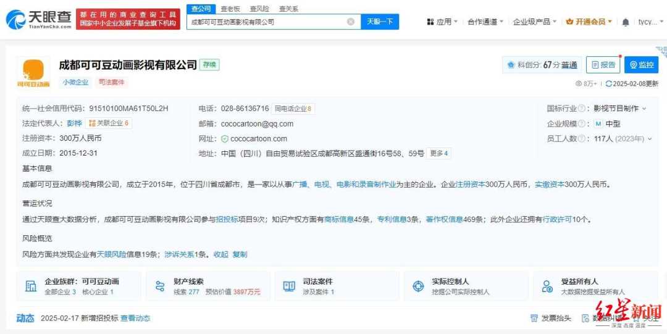
Task: Click the 实缴资本 link
Action: click(x=549, y=185)
